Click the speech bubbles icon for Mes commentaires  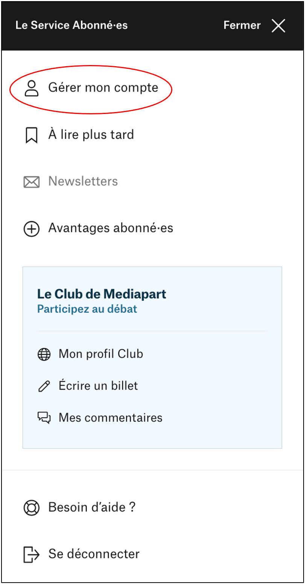pyautogui.click(x=44, y=418)
